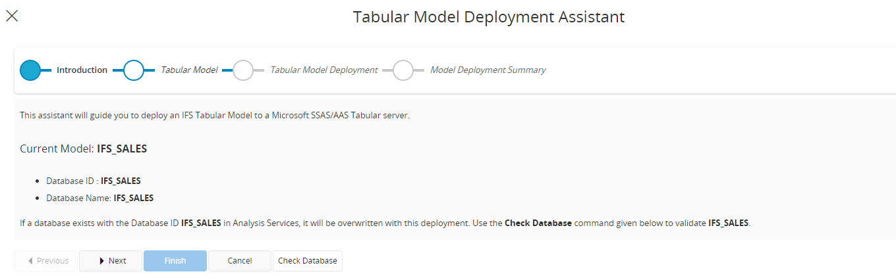Viewport: 896px width, 278px height.
Task: Jump to the Tabular Model step label
Action: click(x=189, y=70)
